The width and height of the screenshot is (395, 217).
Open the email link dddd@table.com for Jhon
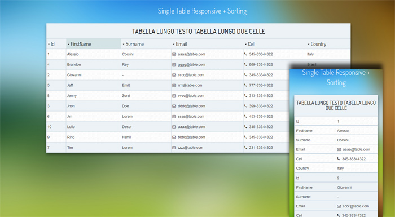191,106
